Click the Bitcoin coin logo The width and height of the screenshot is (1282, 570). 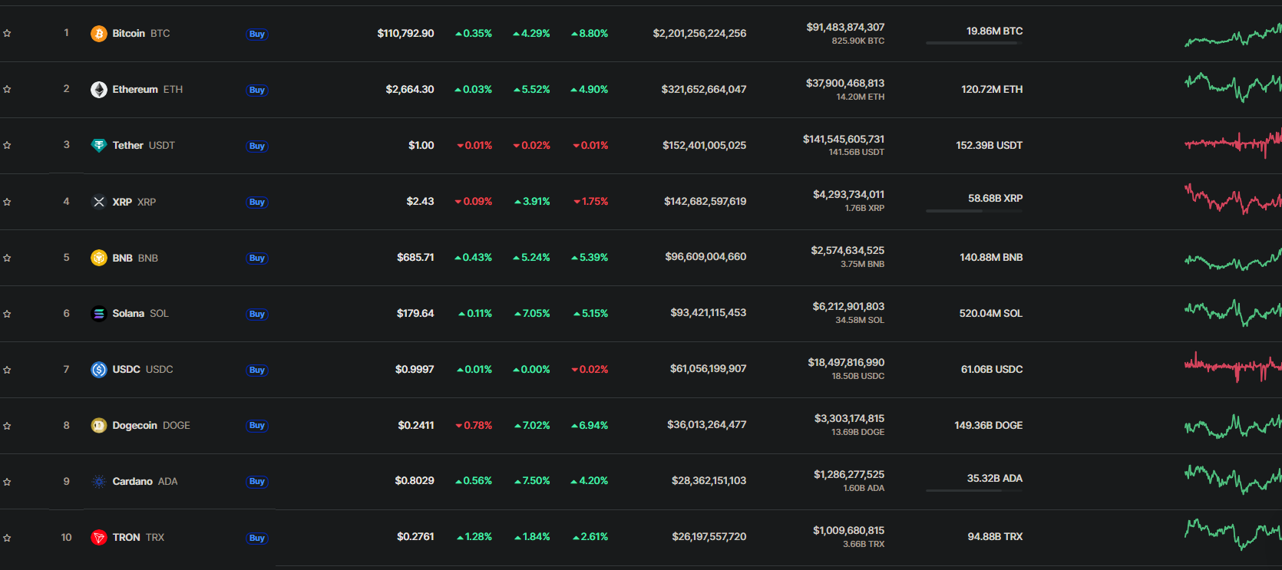(99, 34)
